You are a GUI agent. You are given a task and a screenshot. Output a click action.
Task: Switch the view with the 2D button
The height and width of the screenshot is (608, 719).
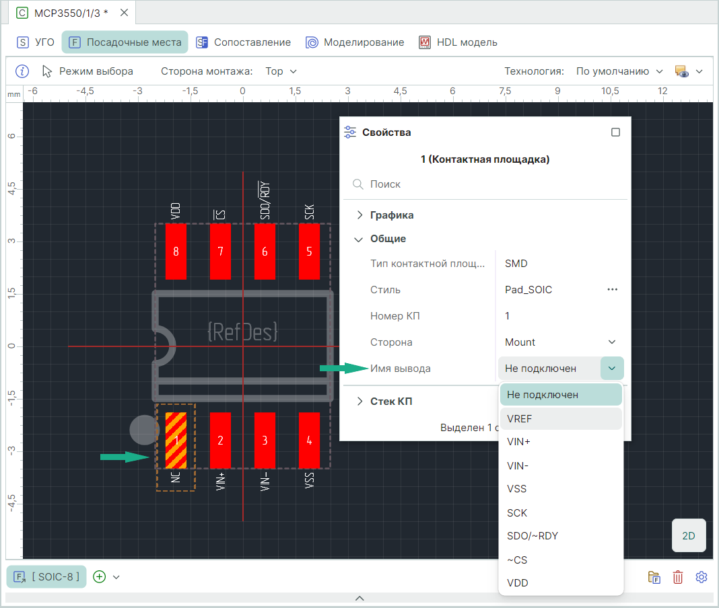pyautogui.click(x=688, y=536)
